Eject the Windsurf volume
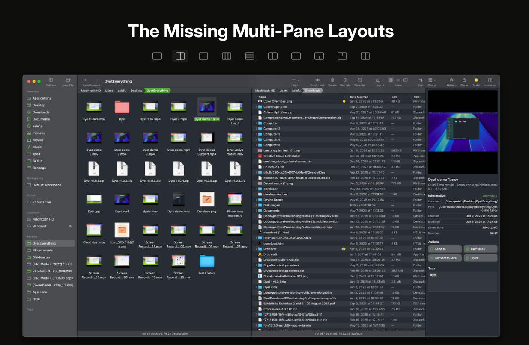 pos(70,226)
